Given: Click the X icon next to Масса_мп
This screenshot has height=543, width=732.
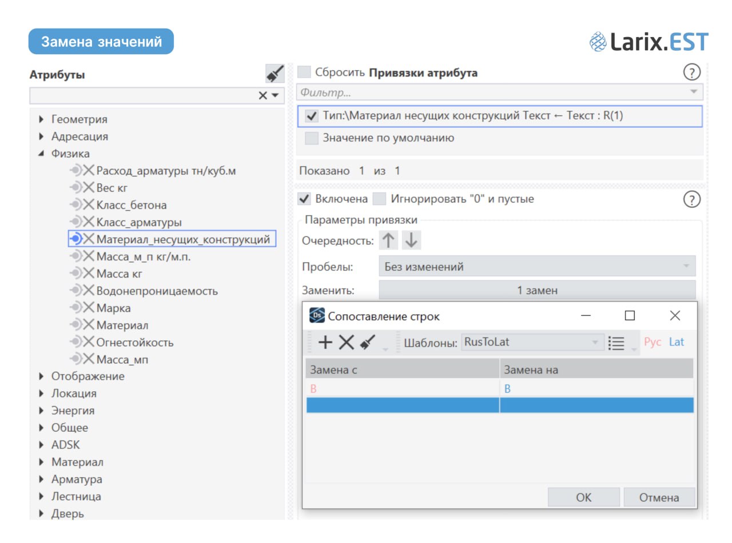Looking at the screenshot, I should pyautogui.click(x=89, y=359).
